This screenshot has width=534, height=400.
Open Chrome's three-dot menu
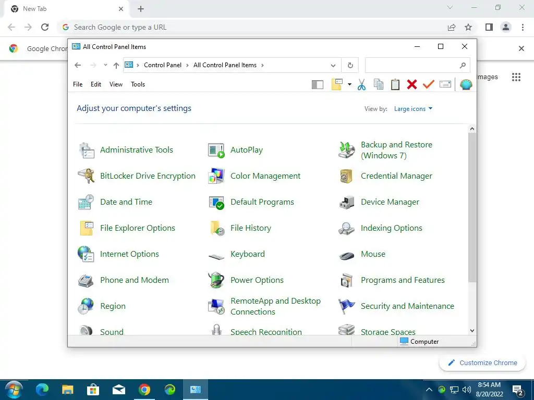(523, 27)
